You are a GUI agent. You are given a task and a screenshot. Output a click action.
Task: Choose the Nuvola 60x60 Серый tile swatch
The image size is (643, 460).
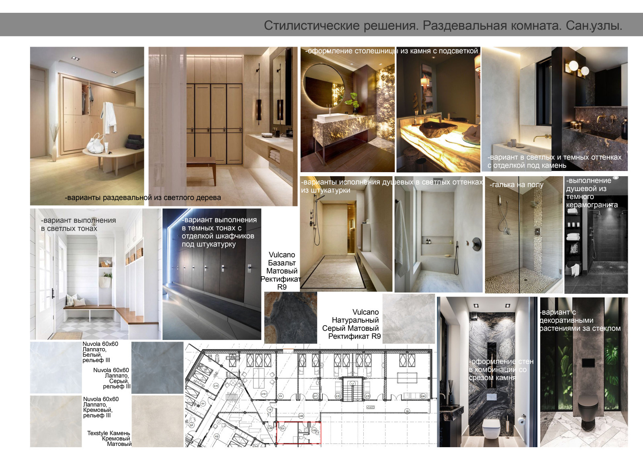click(157, 367)
